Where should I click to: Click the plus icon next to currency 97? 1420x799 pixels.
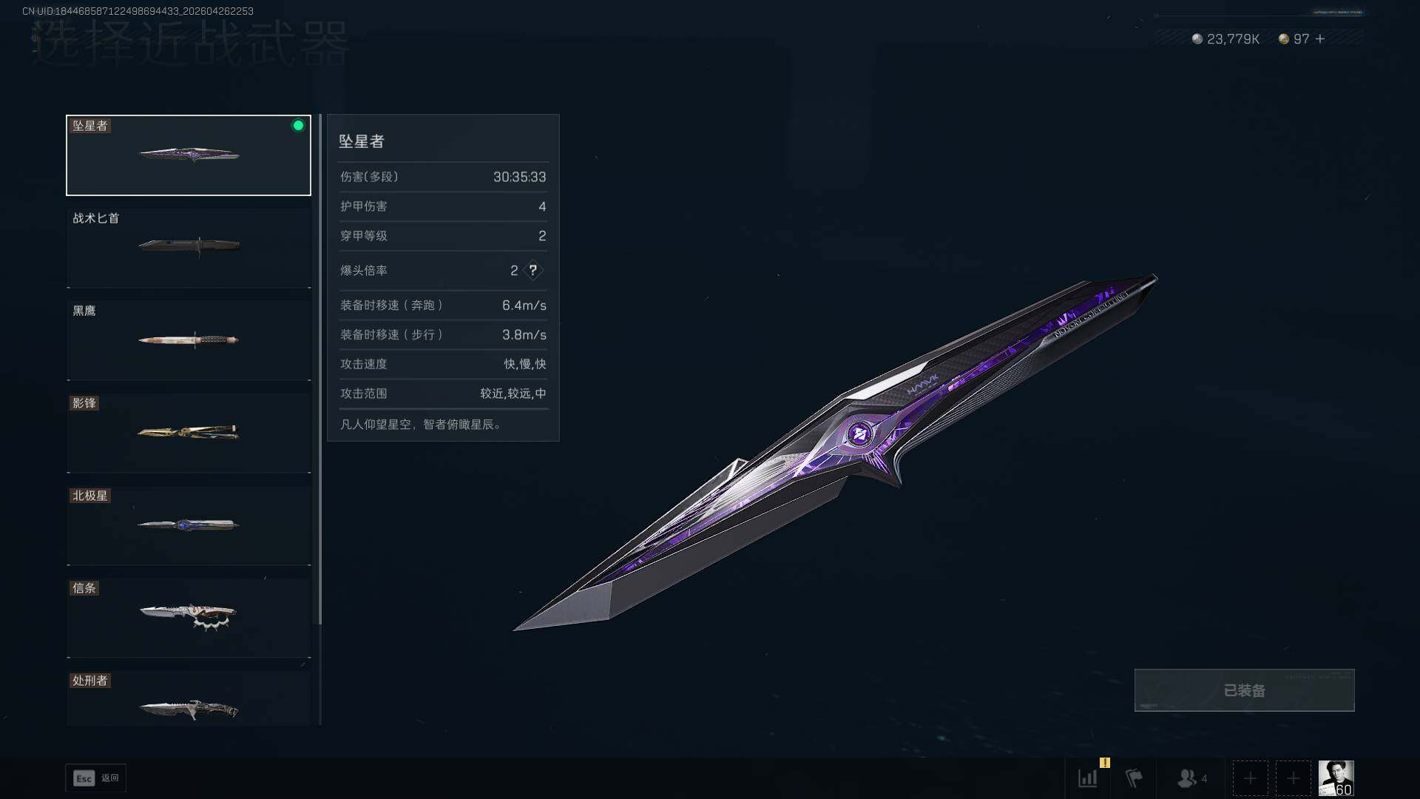tap(1320, 38)
